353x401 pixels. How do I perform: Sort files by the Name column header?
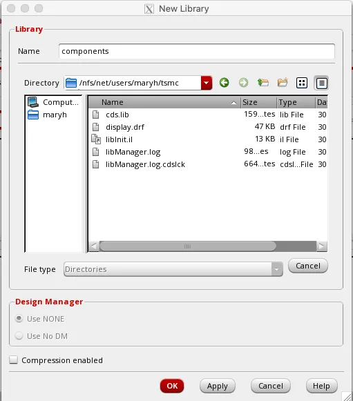tap(164, 102)
